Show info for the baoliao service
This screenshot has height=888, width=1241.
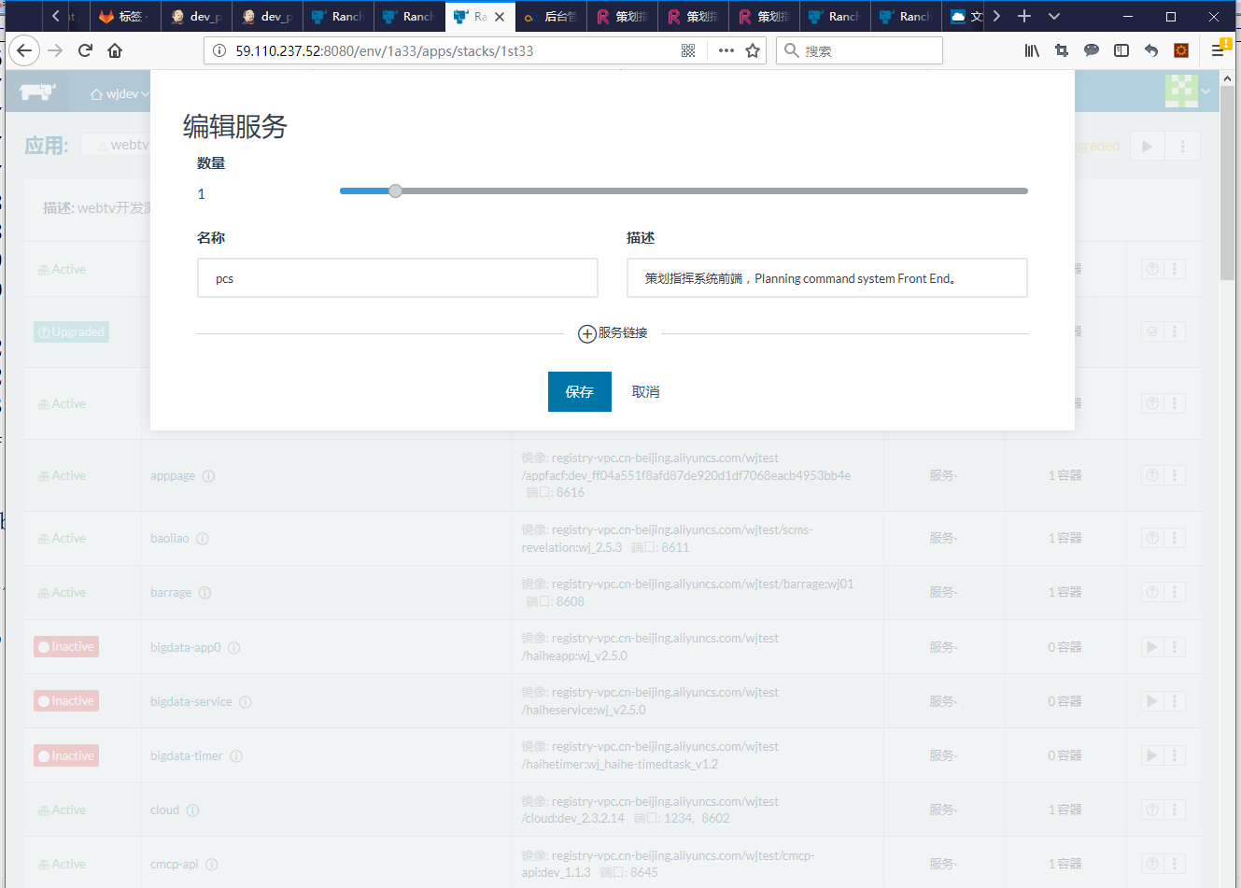(x=203, y=539)
